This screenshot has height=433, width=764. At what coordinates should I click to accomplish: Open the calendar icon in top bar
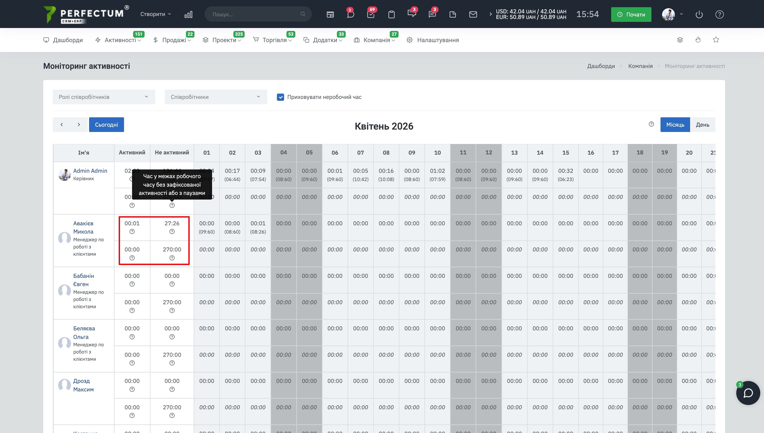pyautogui.click(x=330, y=14)
